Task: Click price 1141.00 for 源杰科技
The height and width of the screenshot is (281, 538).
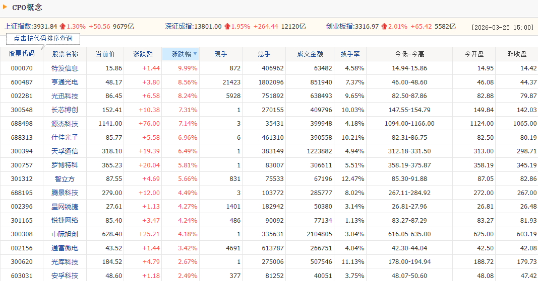Action: [110, 124]
